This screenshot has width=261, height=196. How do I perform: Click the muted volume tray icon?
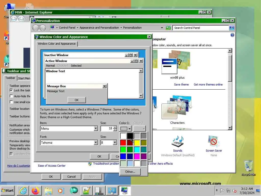click(234, 190)
